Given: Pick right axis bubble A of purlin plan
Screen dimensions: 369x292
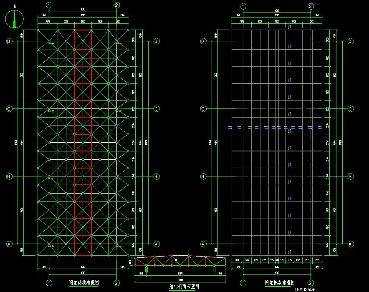Looking at the screenshot, I should pos(350,244).
